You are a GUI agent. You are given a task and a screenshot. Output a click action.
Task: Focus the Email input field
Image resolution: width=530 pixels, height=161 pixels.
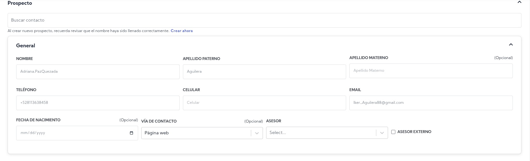pos(431,103)
